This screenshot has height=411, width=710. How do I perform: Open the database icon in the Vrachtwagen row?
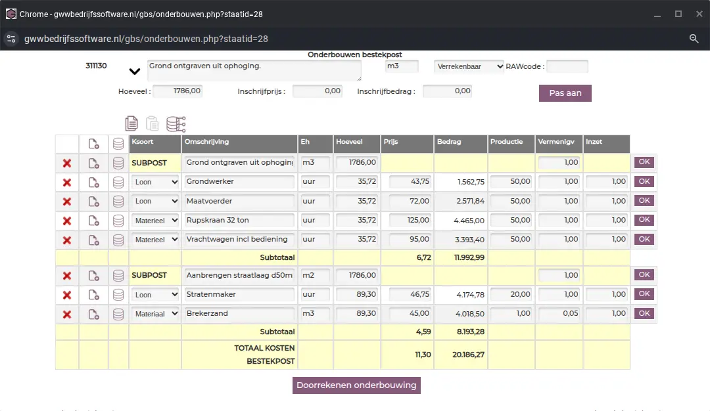(118, 240)
